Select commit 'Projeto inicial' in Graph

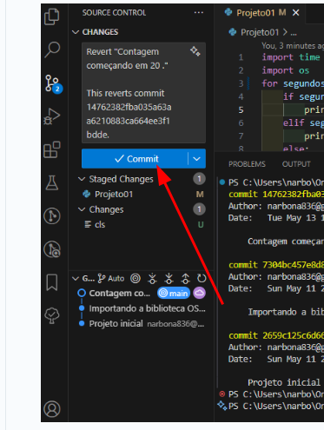116,323
